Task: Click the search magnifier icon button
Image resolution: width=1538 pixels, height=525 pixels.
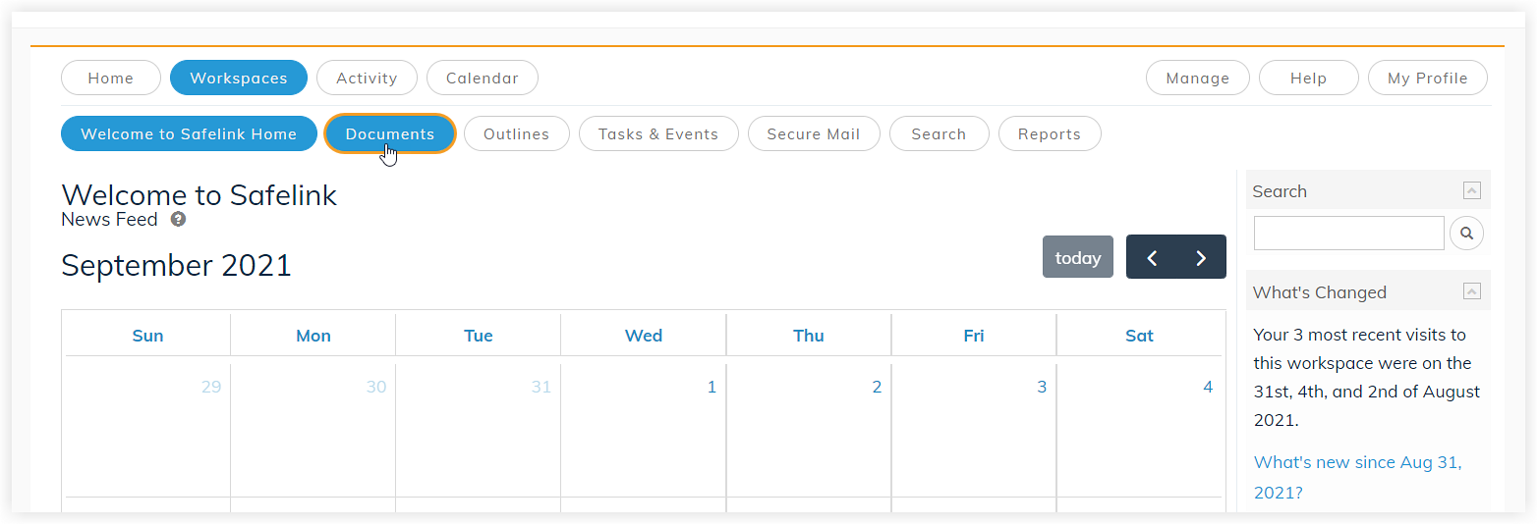Action: click(x=1466, y=234)
